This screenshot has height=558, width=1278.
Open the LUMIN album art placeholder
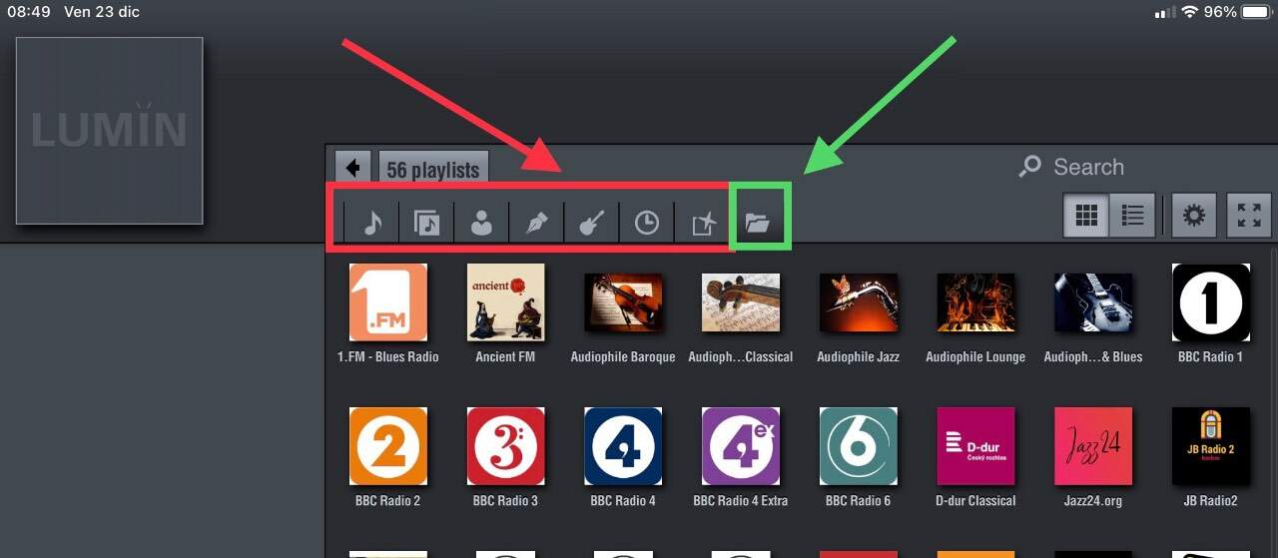(x=110, y=131)
